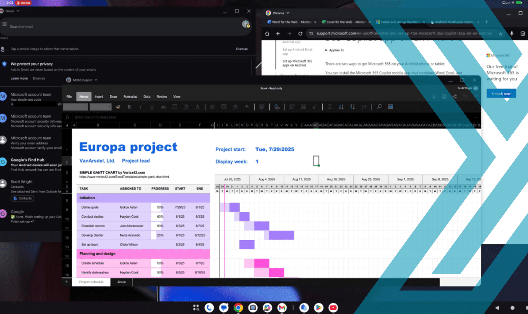Open Find with magnifier icon
This screenshot has height=314, width=528.
[379, 107]
